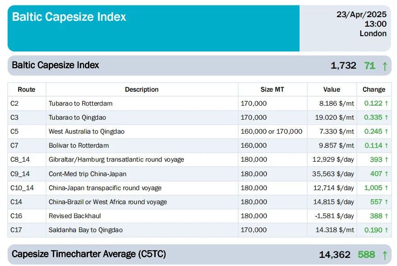Screen dimensions: 397x266
Task: Select route code C8_14
Action: [20, 159]
